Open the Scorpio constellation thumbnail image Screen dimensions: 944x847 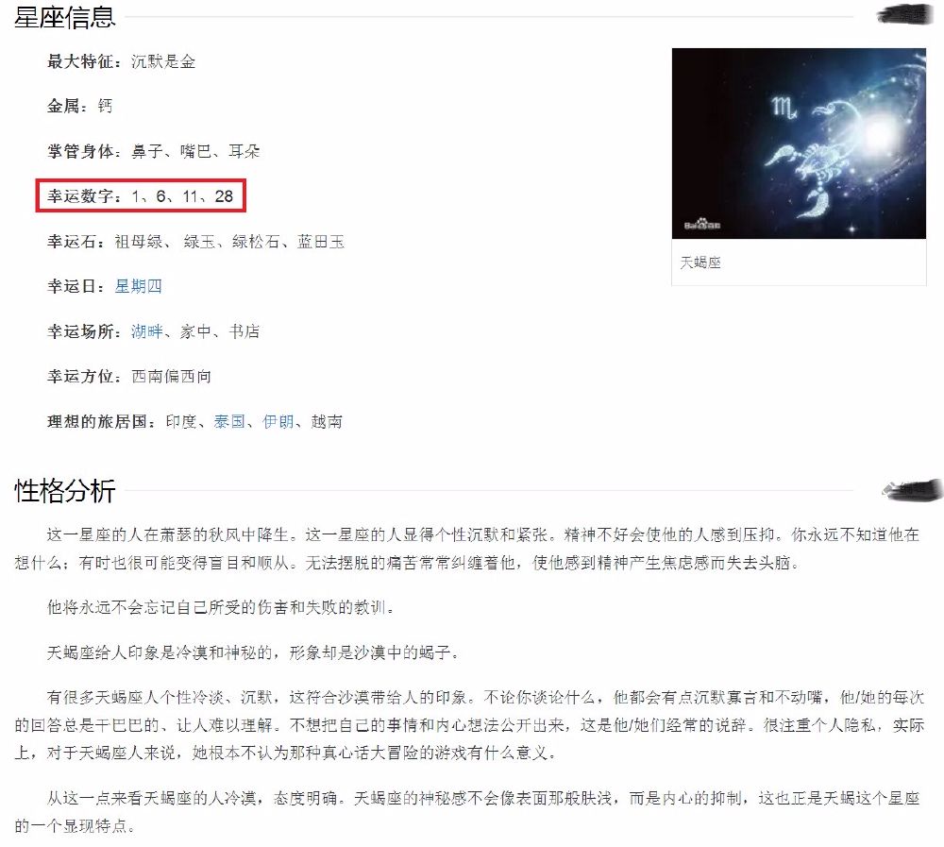[799, 144]
